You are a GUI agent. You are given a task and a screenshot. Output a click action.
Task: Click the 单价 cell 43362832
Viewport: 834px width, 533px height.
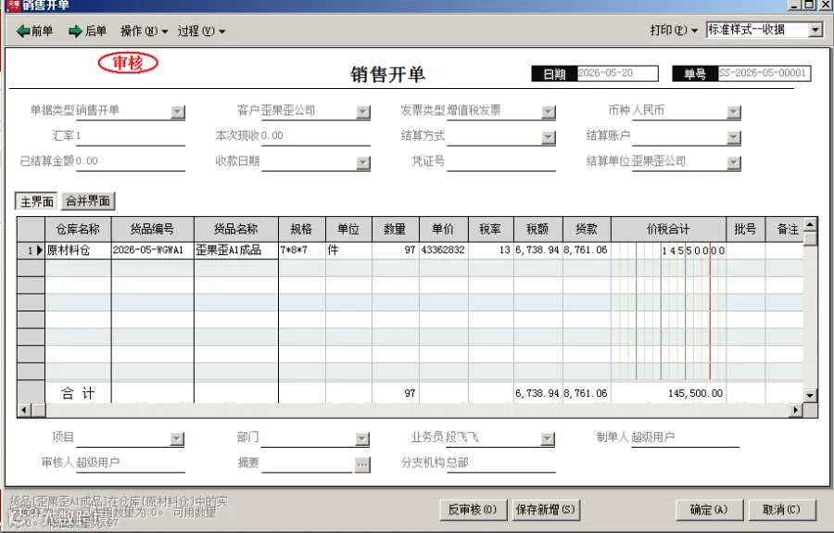443,250
